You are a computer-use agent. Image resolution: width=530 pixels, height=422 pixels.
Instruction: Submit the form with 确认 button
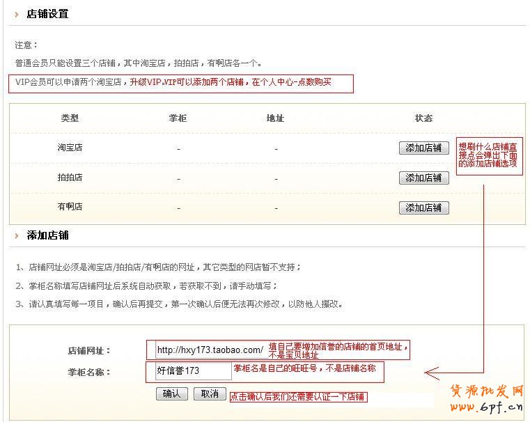coord(171,393)
